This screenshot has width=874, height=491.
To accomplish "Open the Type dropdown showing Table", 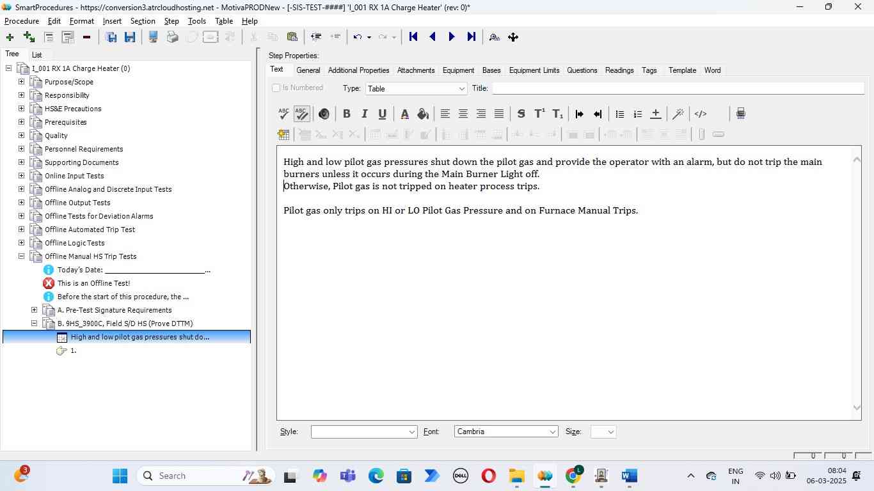I will click(417, 89).
